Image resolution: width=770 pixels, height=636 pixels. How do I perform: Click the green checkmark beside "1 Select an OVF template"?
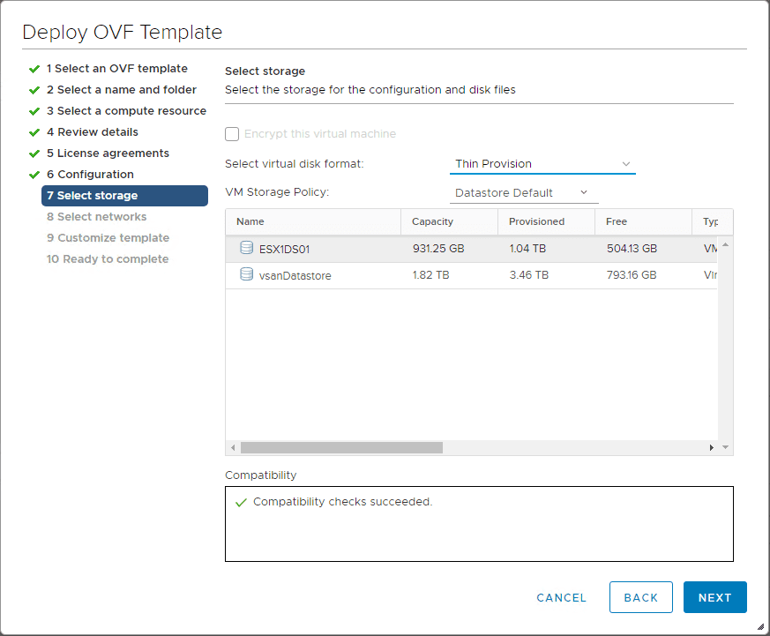pyautogui.click(x=35, y=68)
